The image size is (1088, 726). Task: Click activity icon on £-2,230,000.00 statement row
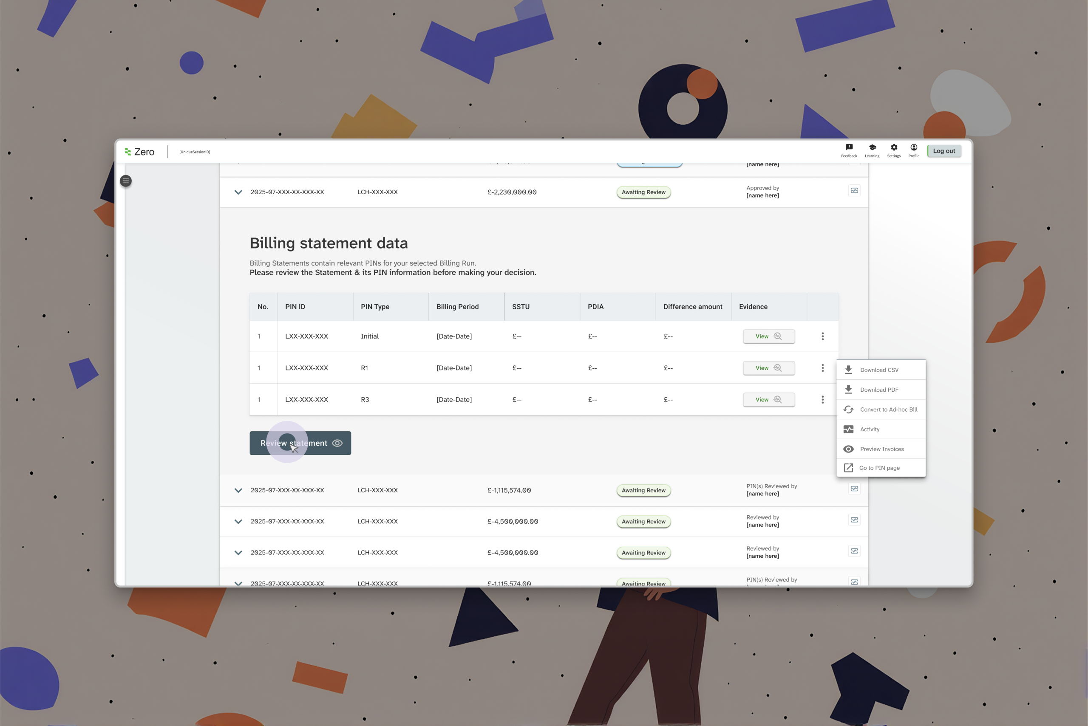coord(854,191)
